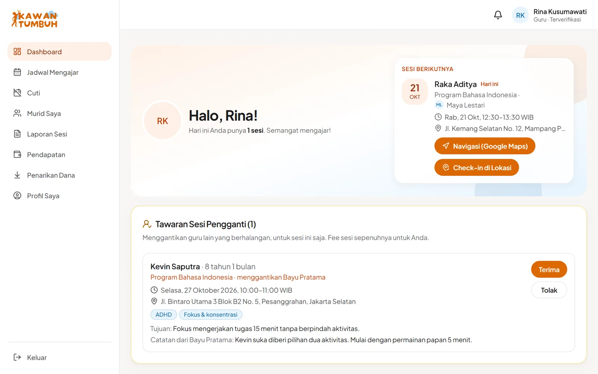Click the ML avatar of Maya Lestari
This screenshot has height=374, width=598.
pos(439,105)
